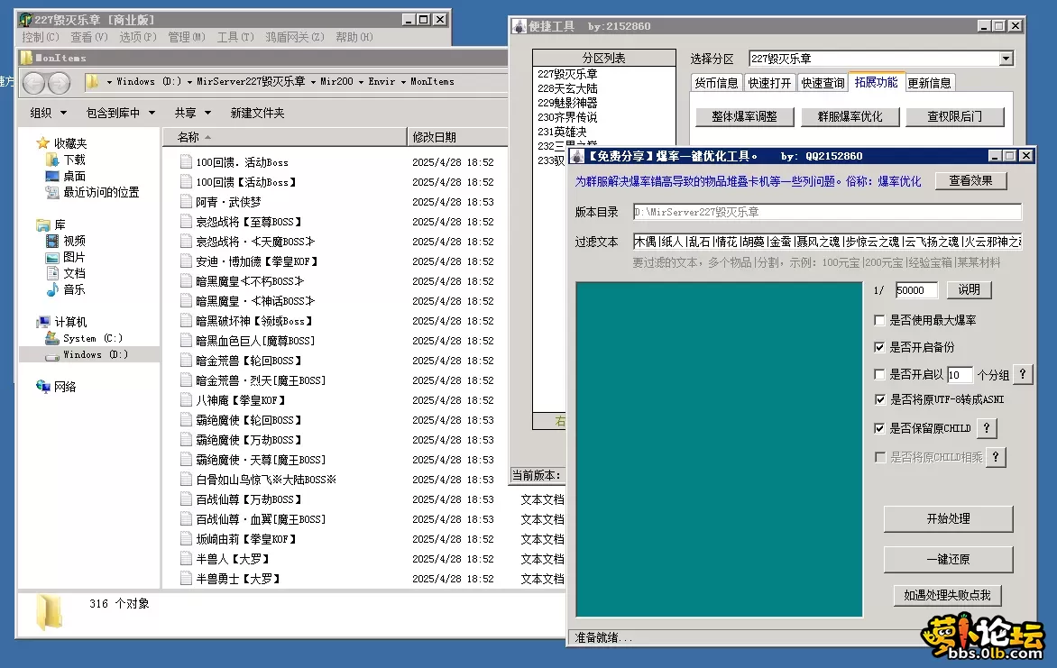Click the 过滤文本 input field
Screen dimensions: 1057x668
point(827,242)
